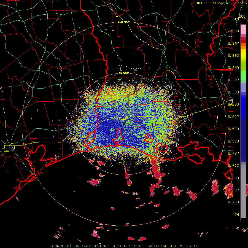The width and height of the screenshot is (248, 248).
Task: Select the 0.627 scale value label
Action: tap(233, 117)
